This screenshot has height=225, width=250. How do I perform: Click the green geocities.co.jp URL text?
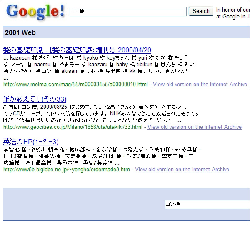click(x=73, y=127)
